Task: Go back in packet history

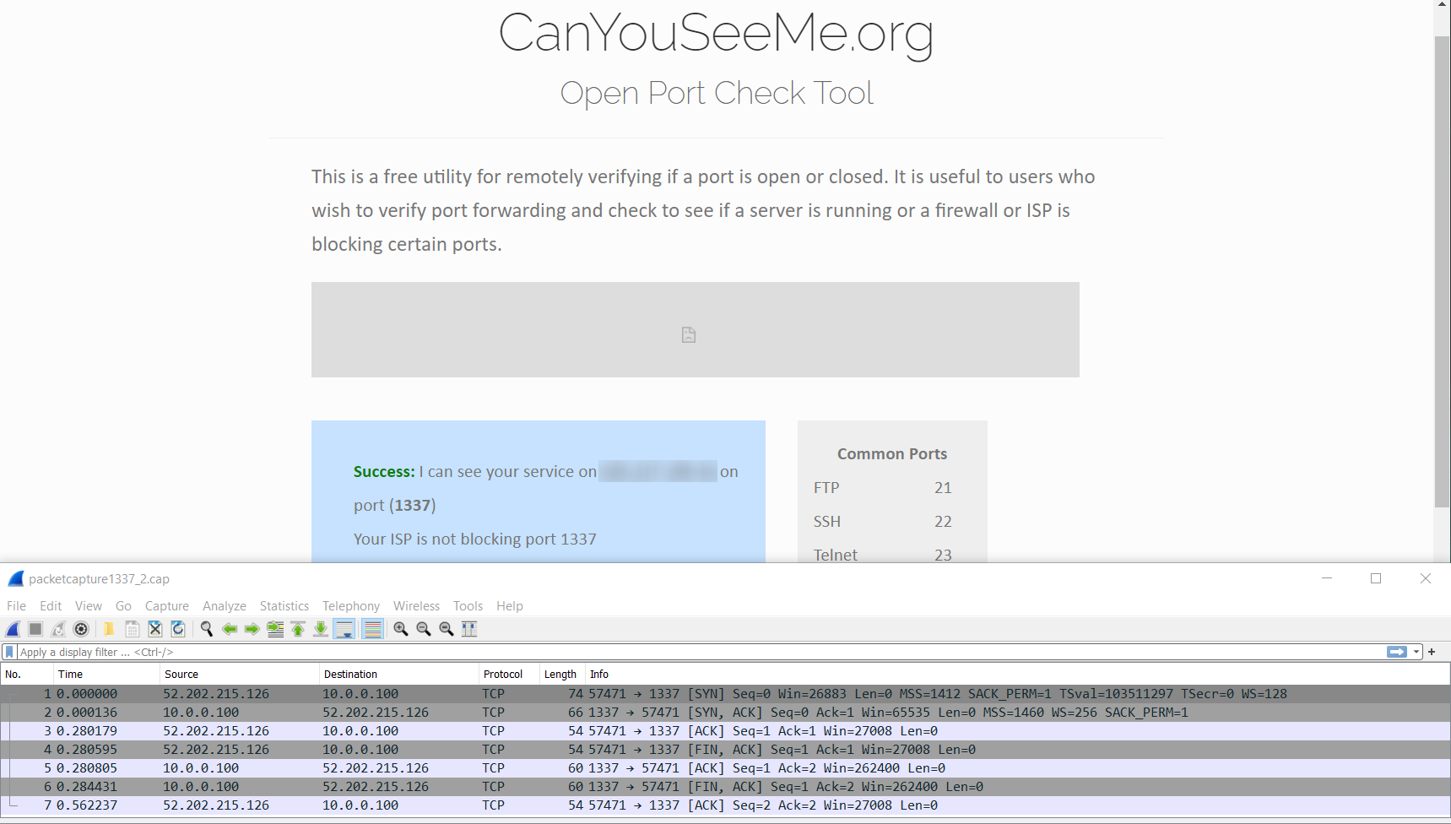Action: coord(229,629)
